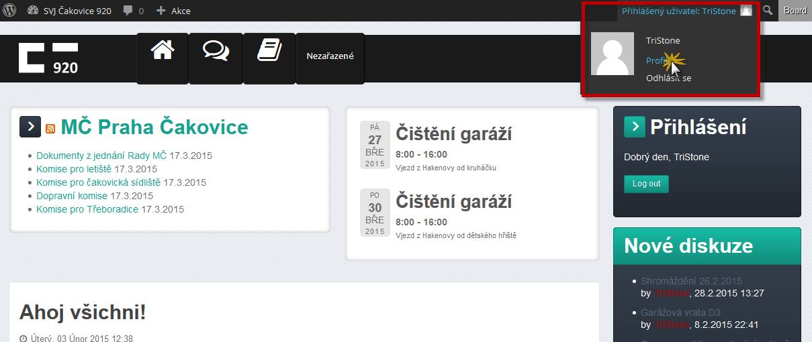The image size is (812, 342).
Task: Open the book icon navigation tile
Action: (x=269, y=58)
